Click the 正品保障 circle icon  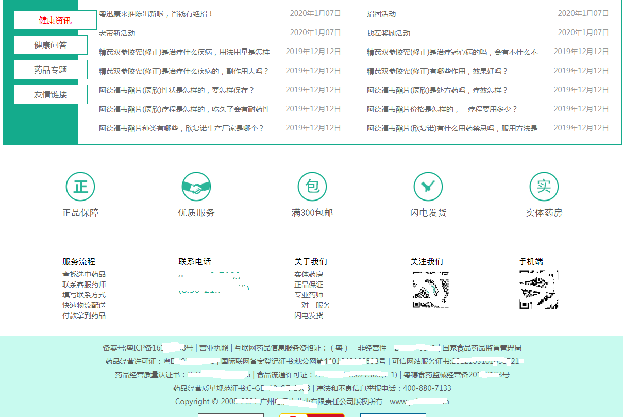[x=80, y=187]
